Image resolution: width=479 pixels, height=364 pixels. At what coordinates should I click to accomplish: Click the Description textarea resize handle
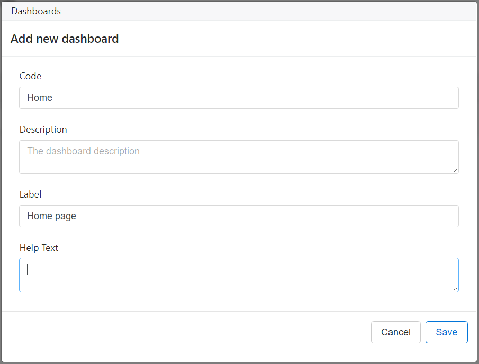pos(456,170)
